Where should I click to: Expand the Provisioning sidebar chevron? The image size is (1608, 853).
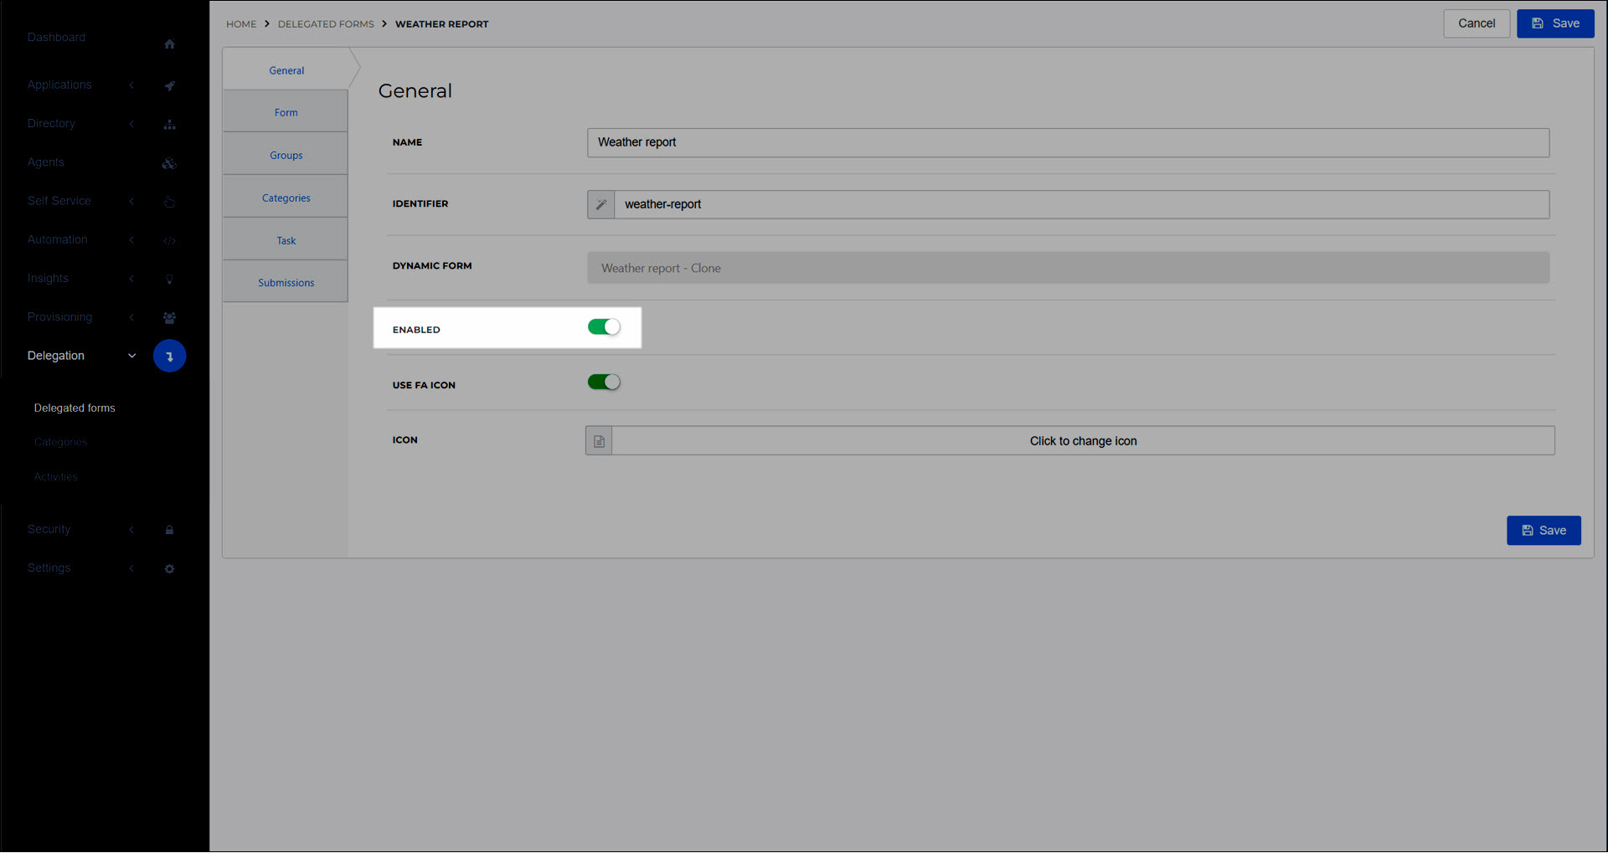131,317
